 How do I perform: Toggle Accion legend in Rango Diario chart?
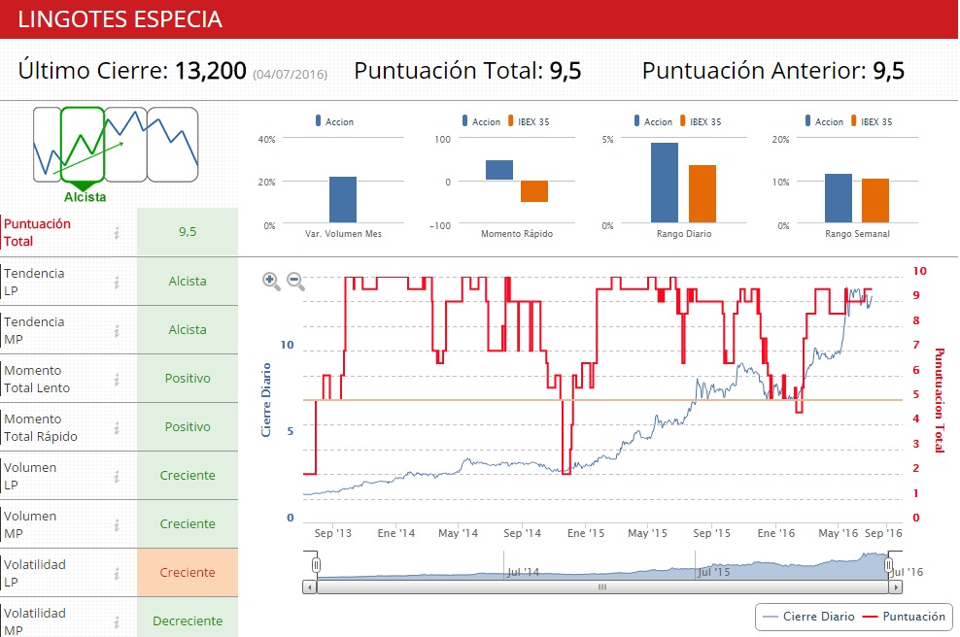click(653, 121)
